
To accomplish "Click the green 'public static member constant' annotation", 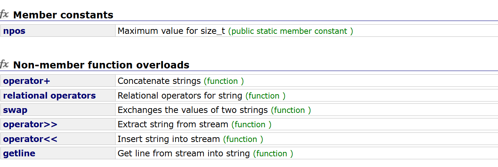I will 291,31.
